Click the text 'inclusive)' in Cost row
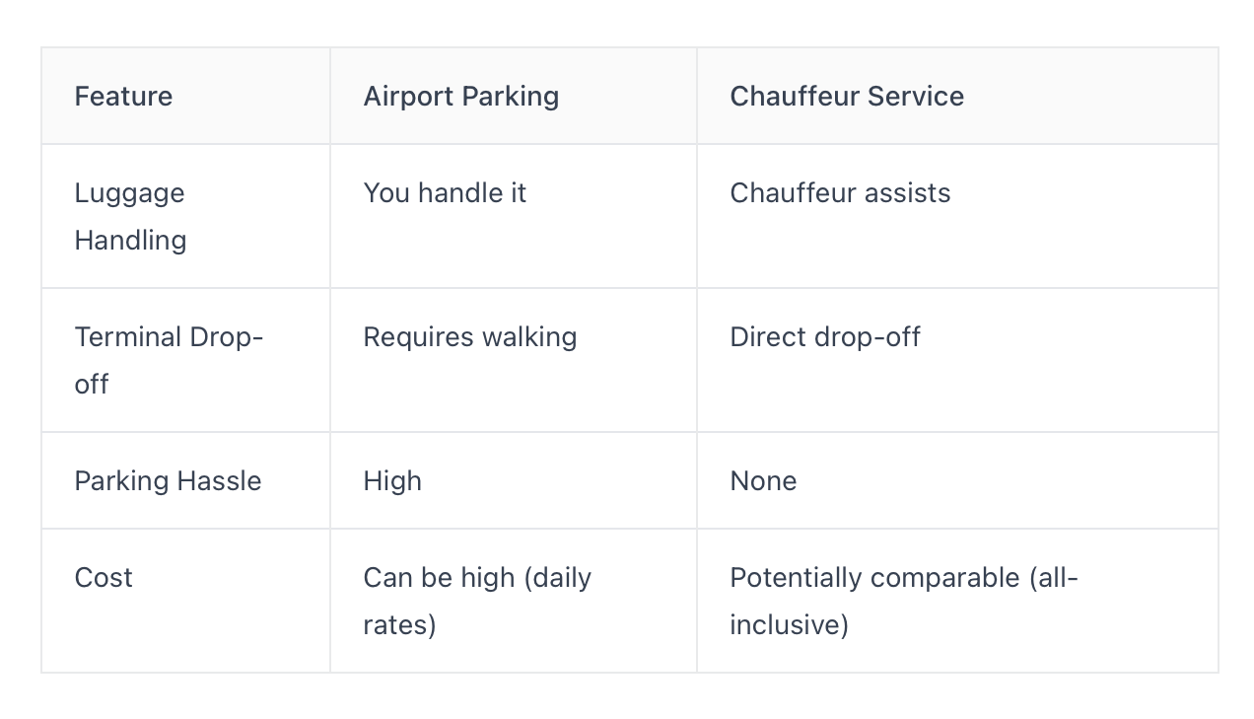1254x719 pixels. tap(789, 625)
